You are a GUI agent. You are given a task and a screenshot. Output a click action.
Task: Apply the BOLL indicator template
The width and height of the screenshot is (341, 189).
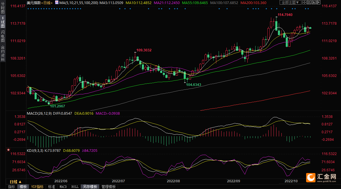click(75, 187)
